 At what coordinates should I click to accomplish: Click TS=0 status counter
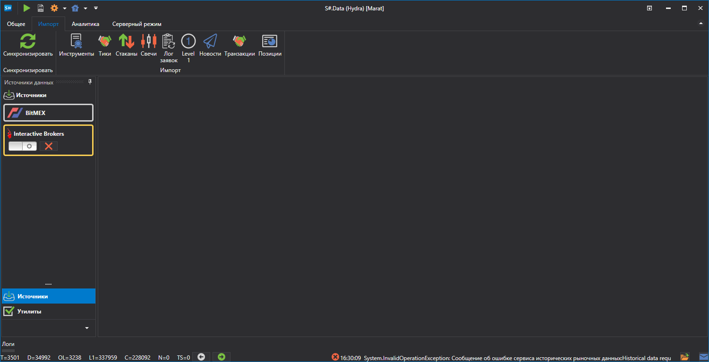point(183,358)
